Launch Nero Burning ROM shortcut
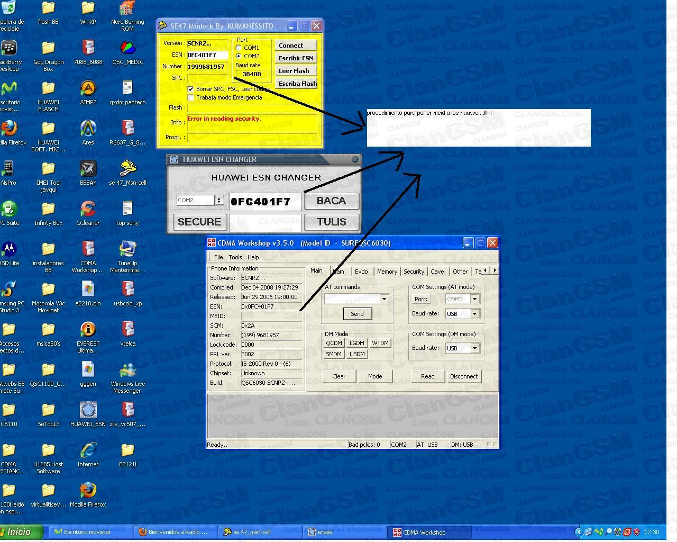This screenshot has height=542, width=677. [127, 8]
